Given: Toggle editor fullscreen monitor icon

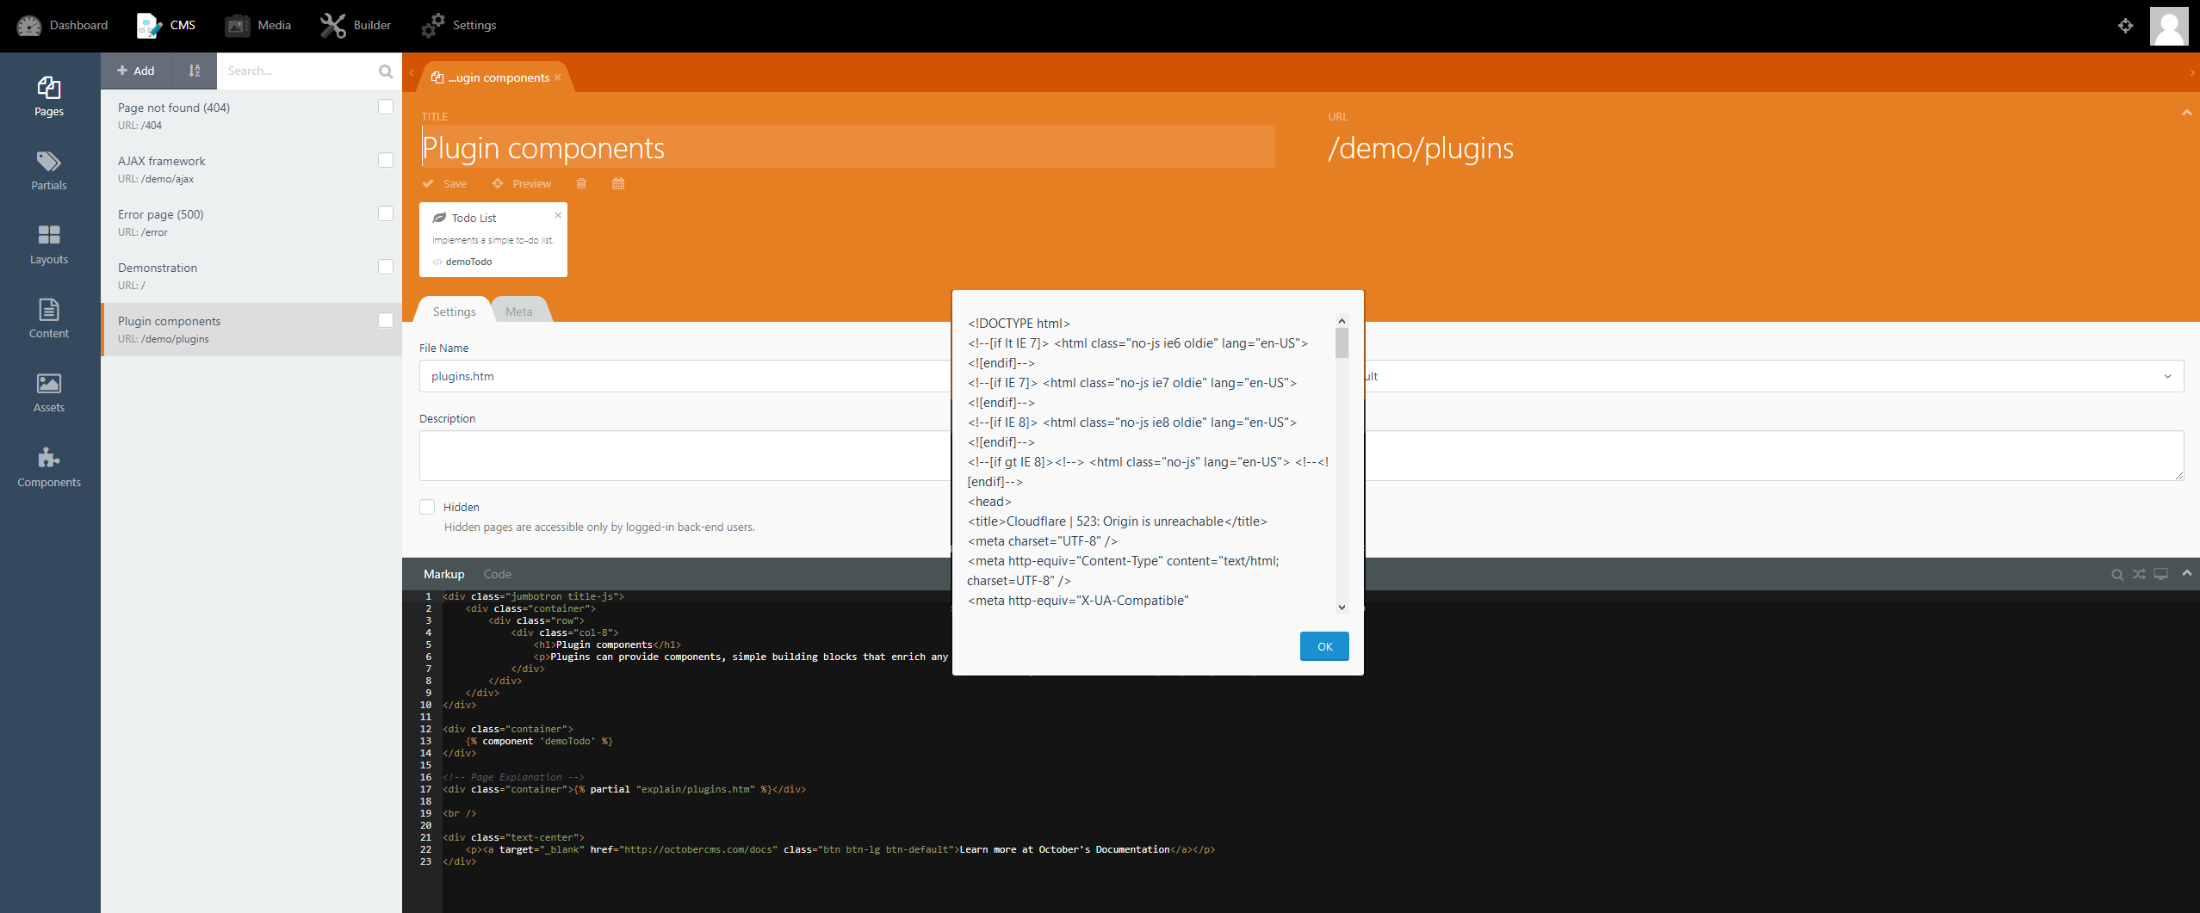Looking at the screenshot, I should 2161,574.
